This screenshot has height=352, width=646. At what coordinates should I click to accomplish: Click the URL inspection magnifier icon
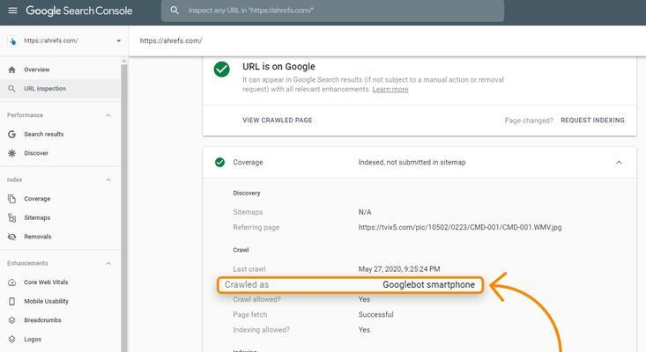(x=12, y=89)
